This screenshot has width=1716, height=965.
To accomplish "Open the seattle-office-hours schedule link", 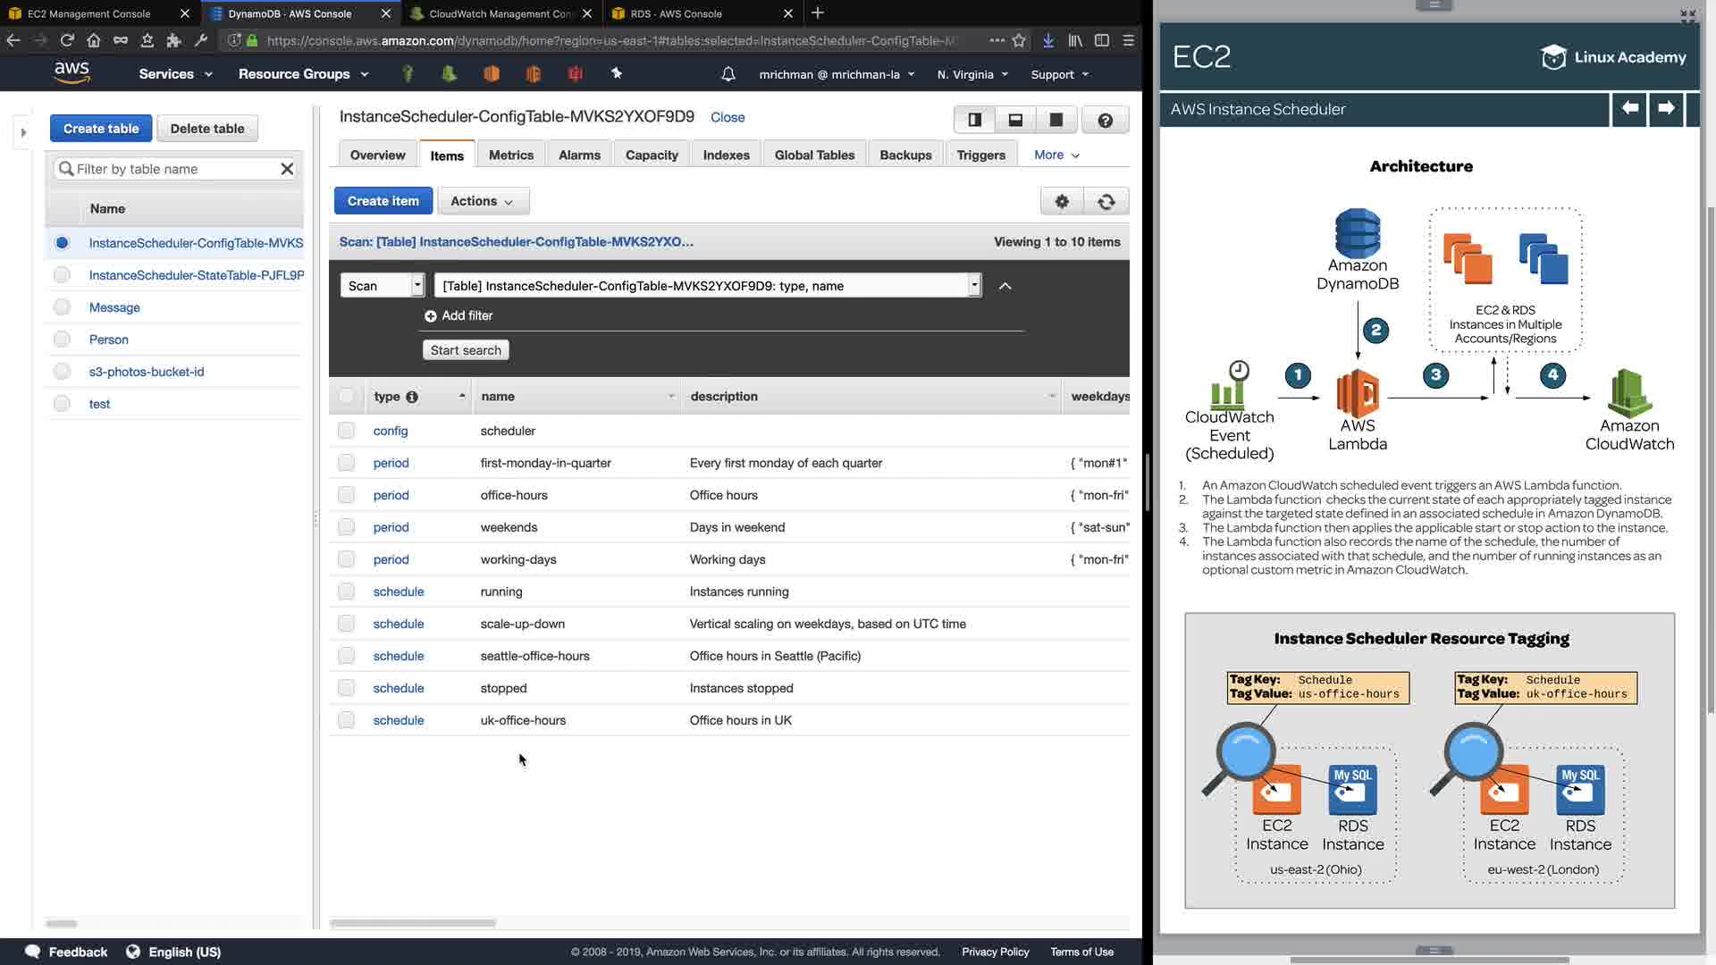I will (x=399, y=656).
